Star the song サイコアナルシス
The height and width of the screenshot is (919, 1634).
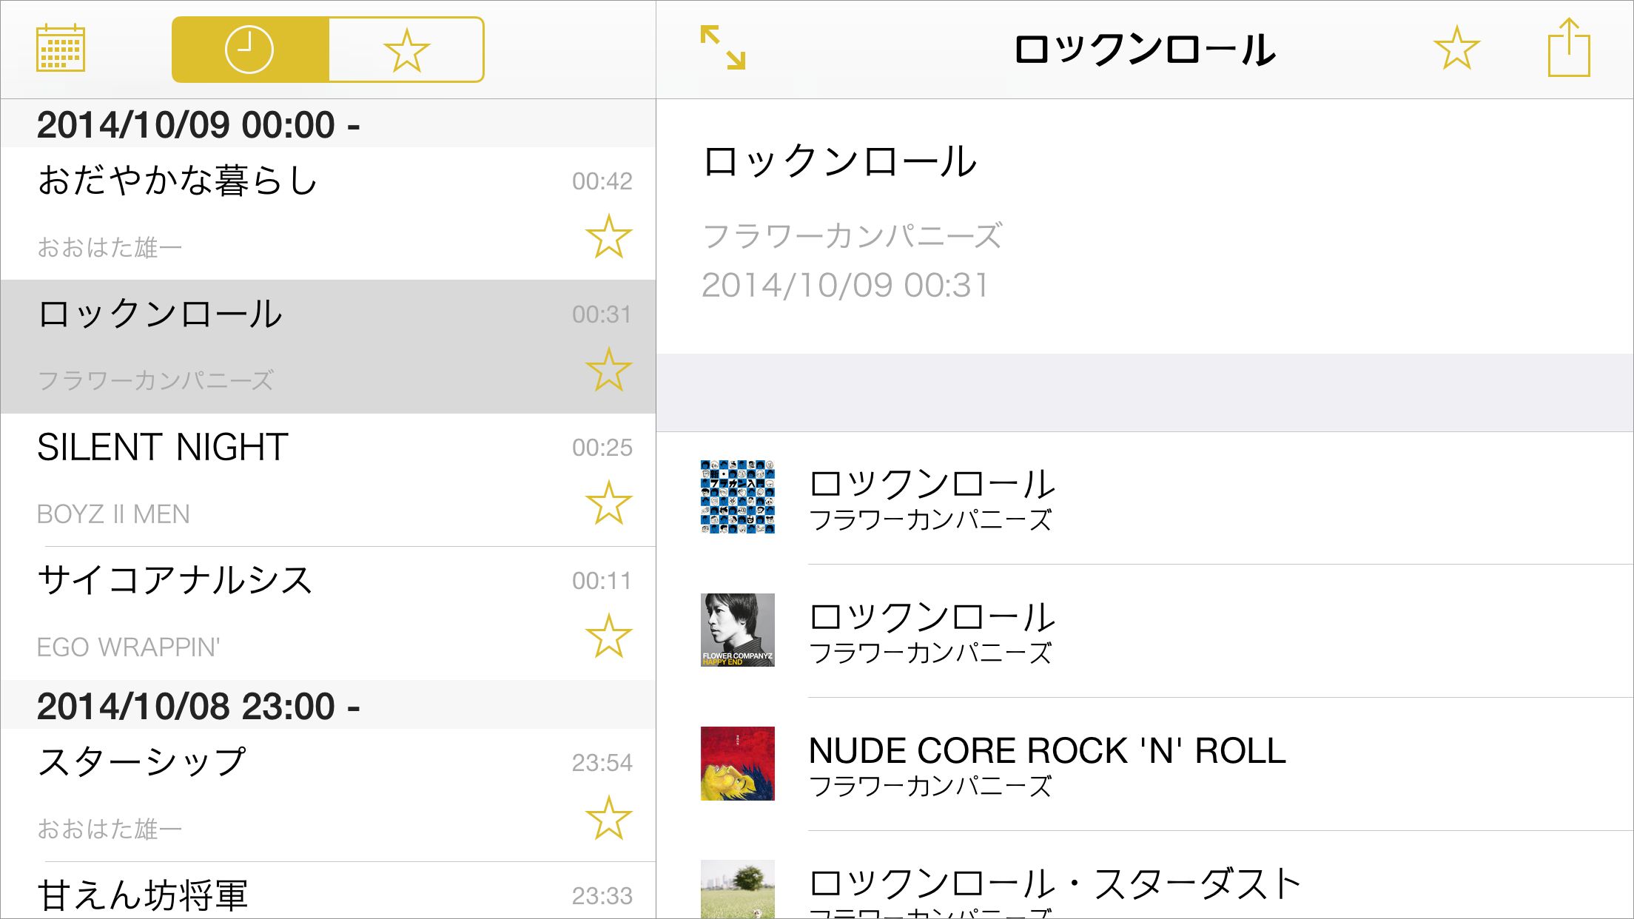(608, 636)
